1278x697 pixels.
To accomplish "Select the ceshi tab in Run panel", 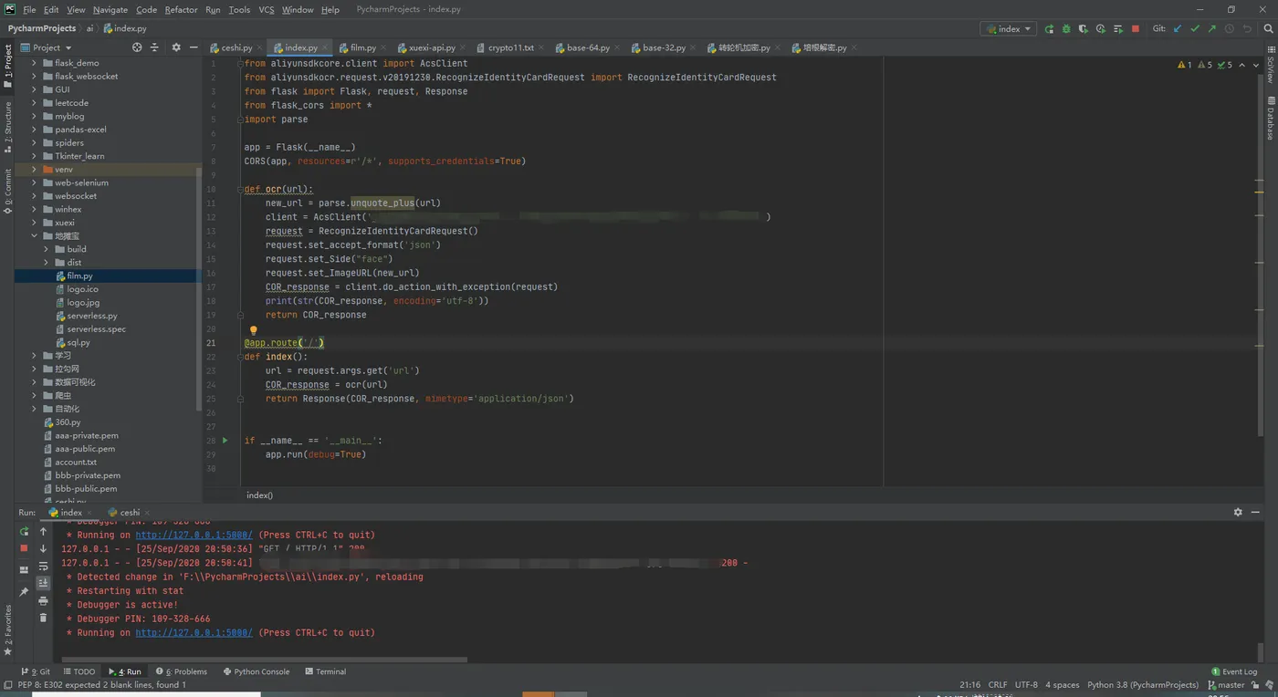I will [x=130, y=513].
